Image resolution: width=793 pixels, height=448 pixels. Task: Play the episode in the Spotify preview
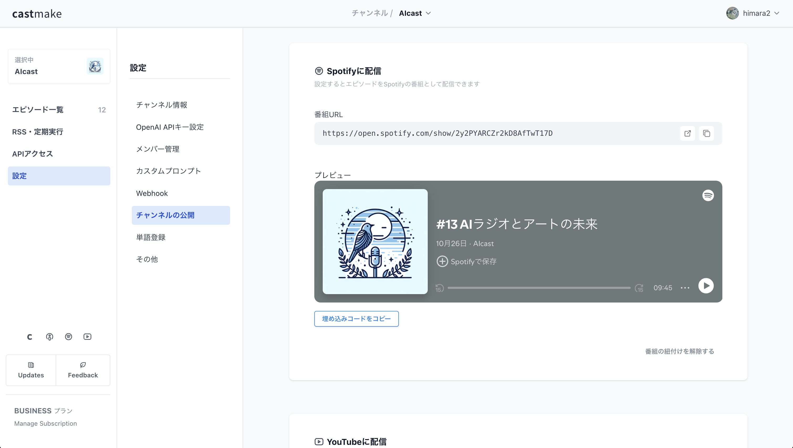coord(706,286)
